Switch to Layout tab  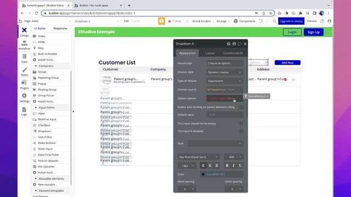[210, 53]
